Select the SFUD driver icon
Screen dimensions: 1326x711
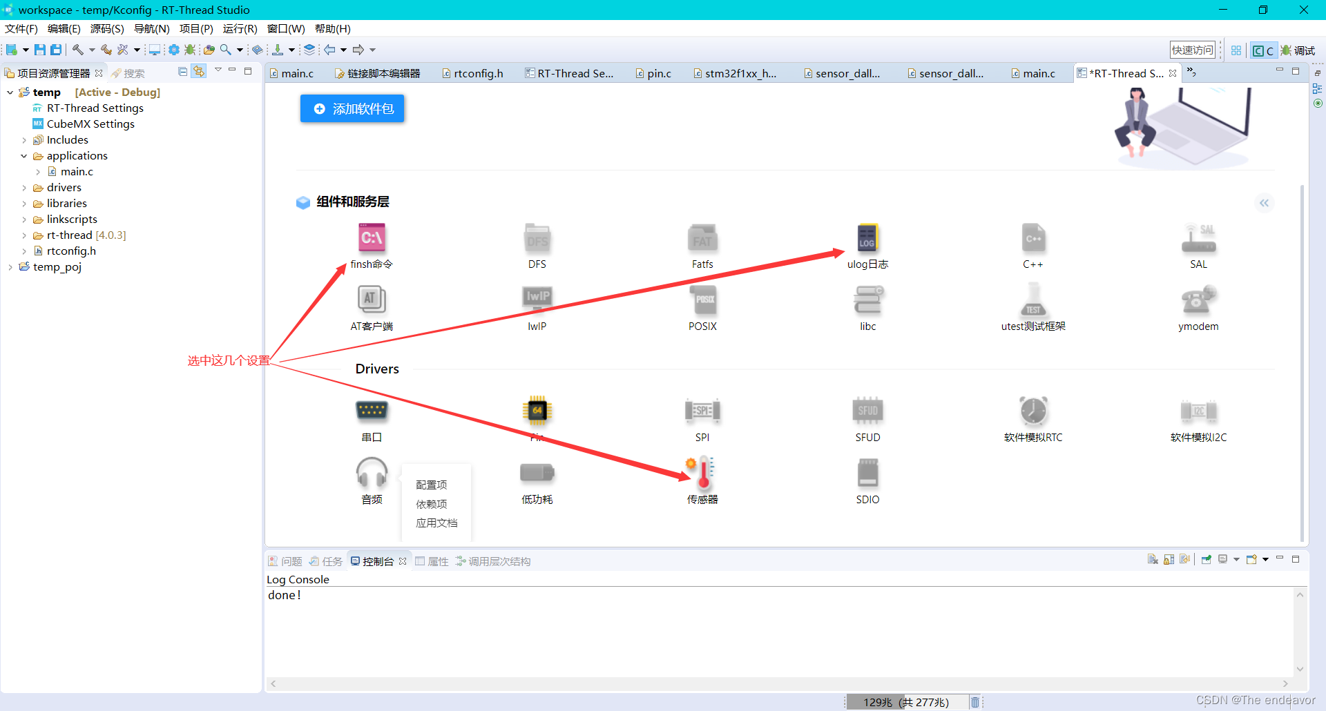867,411
